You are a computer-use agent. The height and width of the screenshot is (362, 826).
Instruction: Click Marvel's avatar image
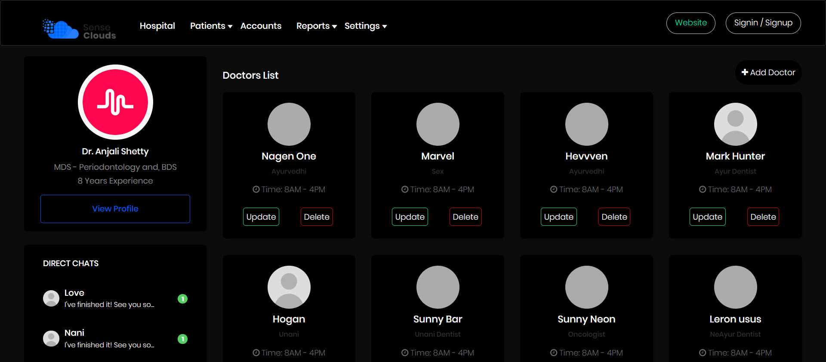tap(438, 124)
